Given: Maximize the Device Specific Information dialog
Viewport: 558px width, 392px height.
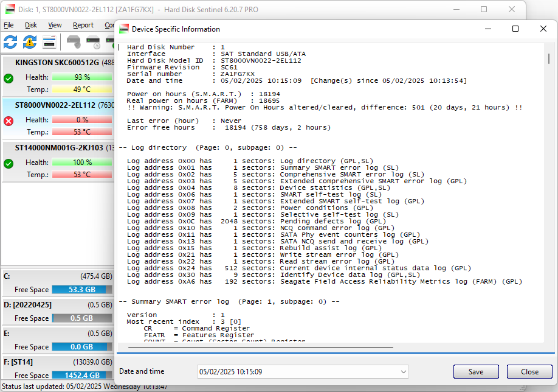Looking at the screenshot, I should click(515, 29).
